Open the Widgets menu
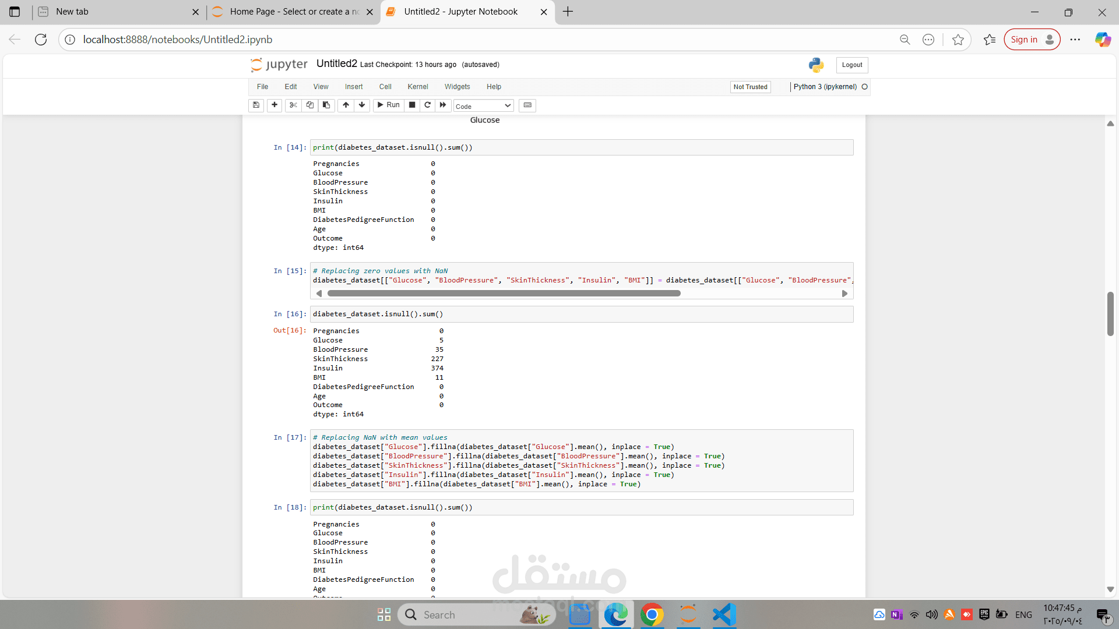Viewport: 1119px width, 629px height. pyautogui.click(x=457, y=87)
